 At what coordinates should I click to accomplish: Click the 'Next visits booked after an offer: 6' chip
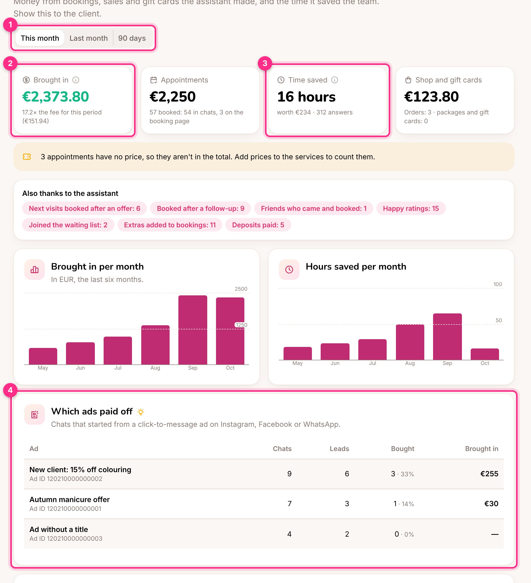[x=85, y=209]
